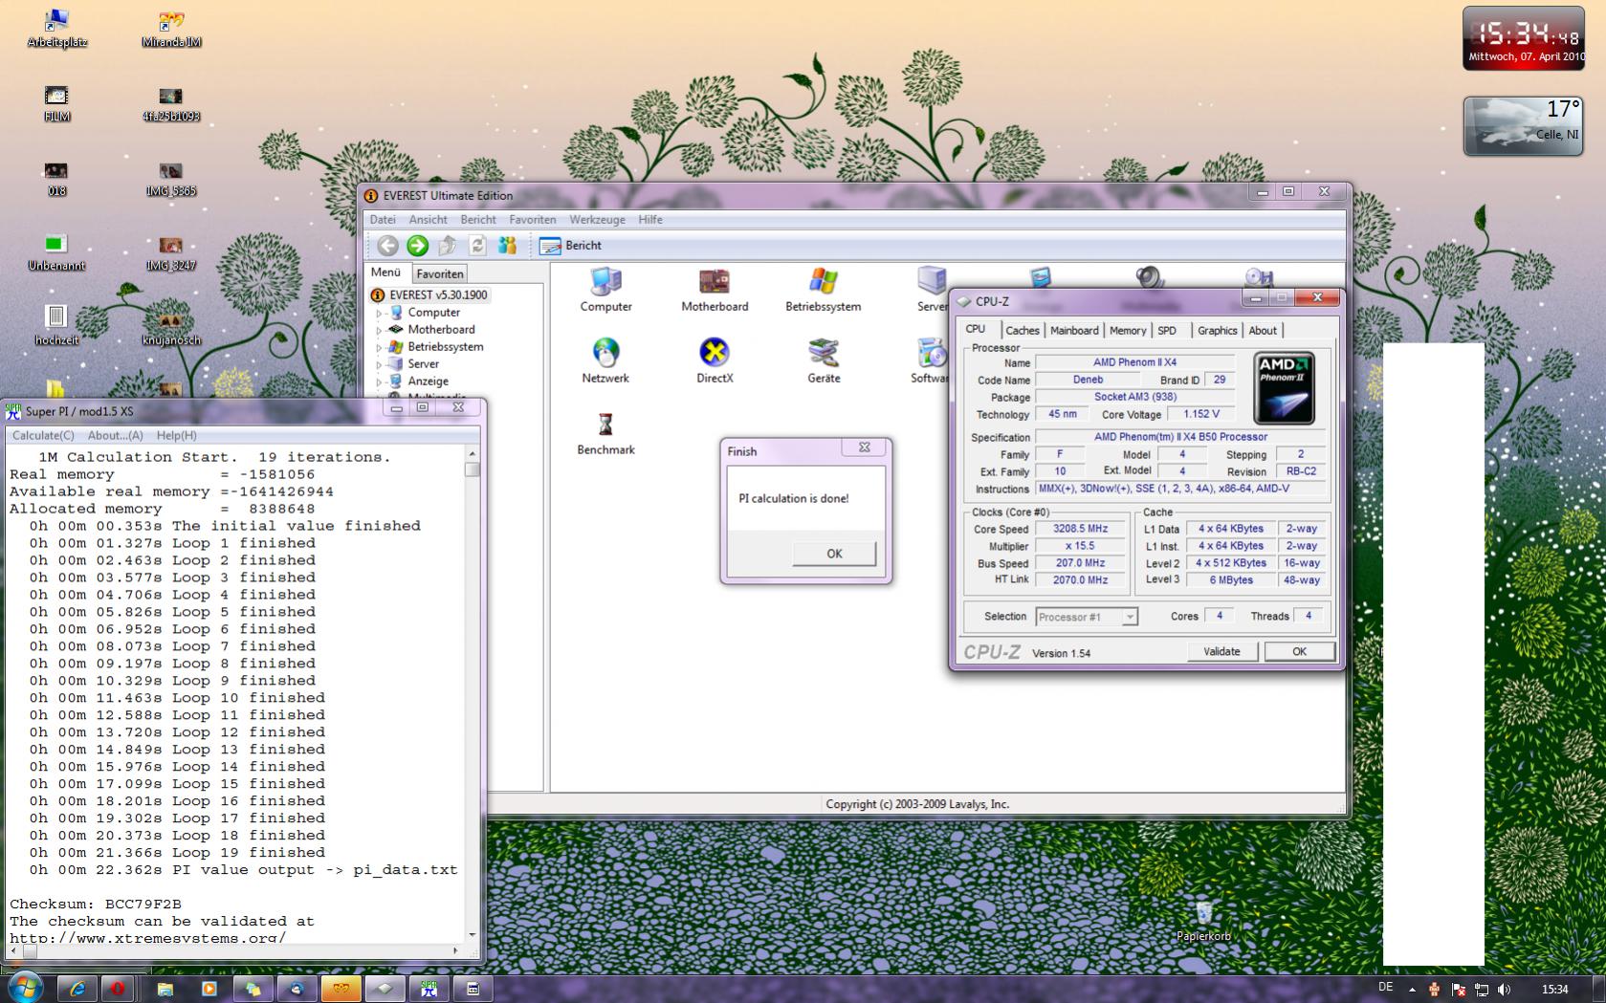The width and height of the screenshot is (1606, 1003).
Task: Open the Papierkorb recycle bin
Action: pyautogui.click(x=1203, y=921)
